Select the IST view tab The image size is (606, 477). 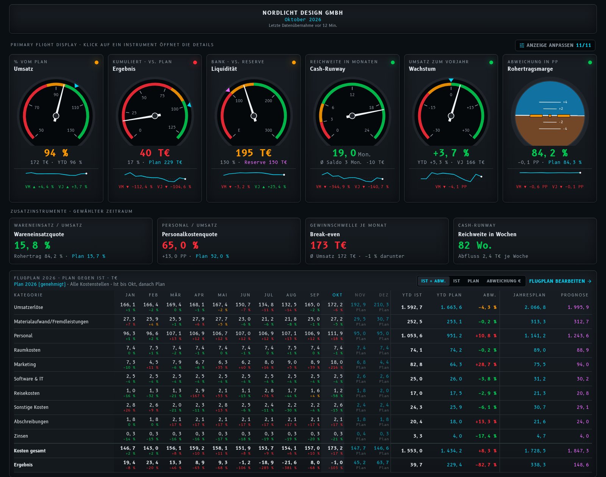pos(456,281)
